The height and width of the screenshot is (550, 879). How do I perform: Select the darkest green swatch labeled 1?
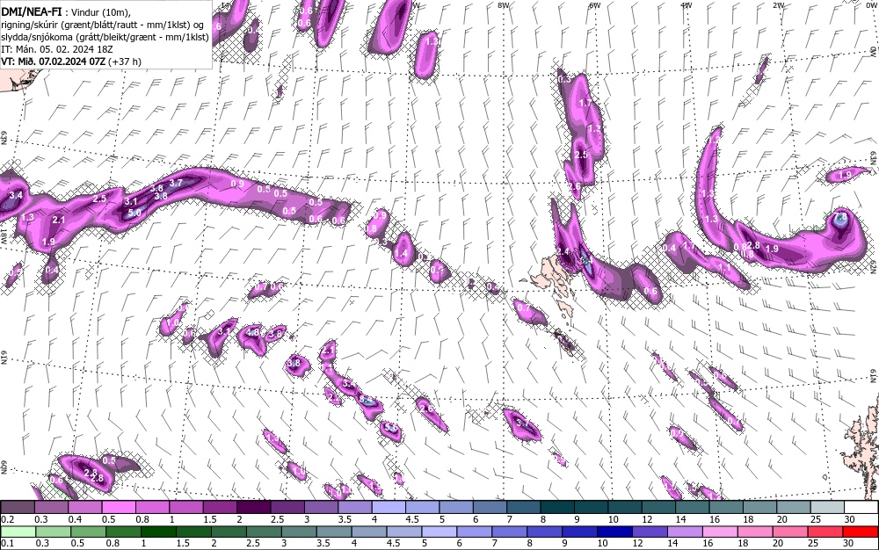[x=158, y=532]
